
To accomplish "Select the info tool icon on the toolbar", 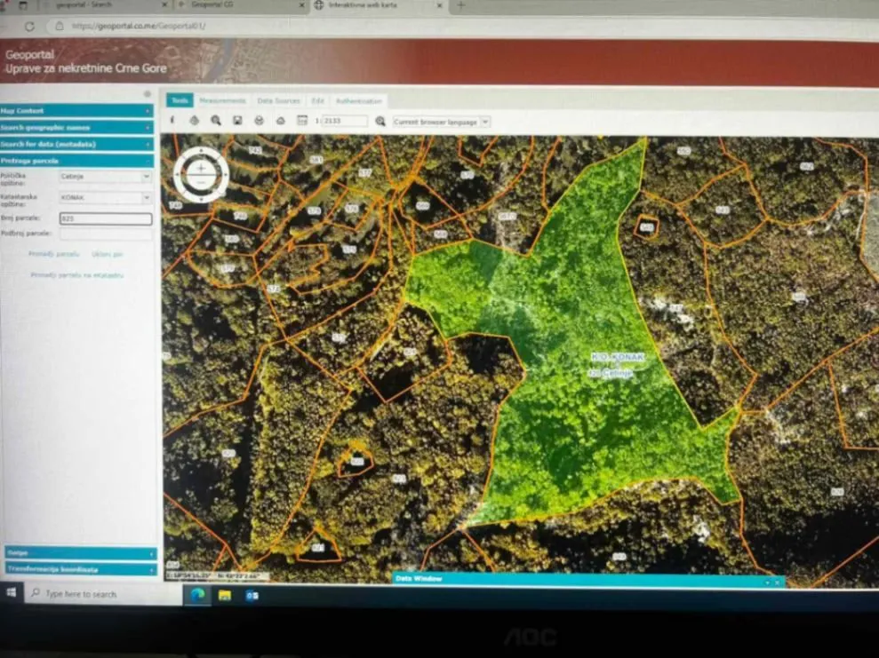I will 172,121.
